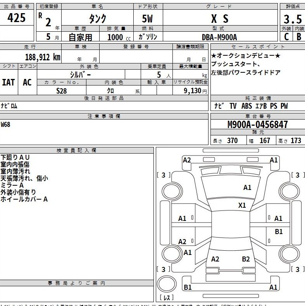Viewport: 305px width, 306px height.
Task: Click the registration year R 2
Action: [45, 20]
